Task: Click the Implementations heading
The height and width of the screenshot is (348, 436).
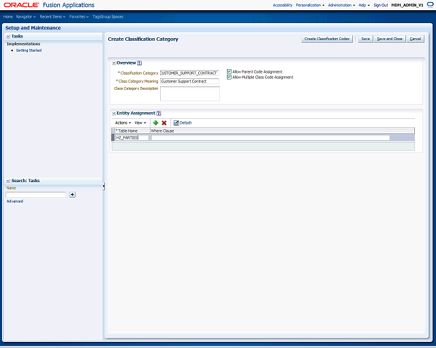Action: [x=23, y=44]
